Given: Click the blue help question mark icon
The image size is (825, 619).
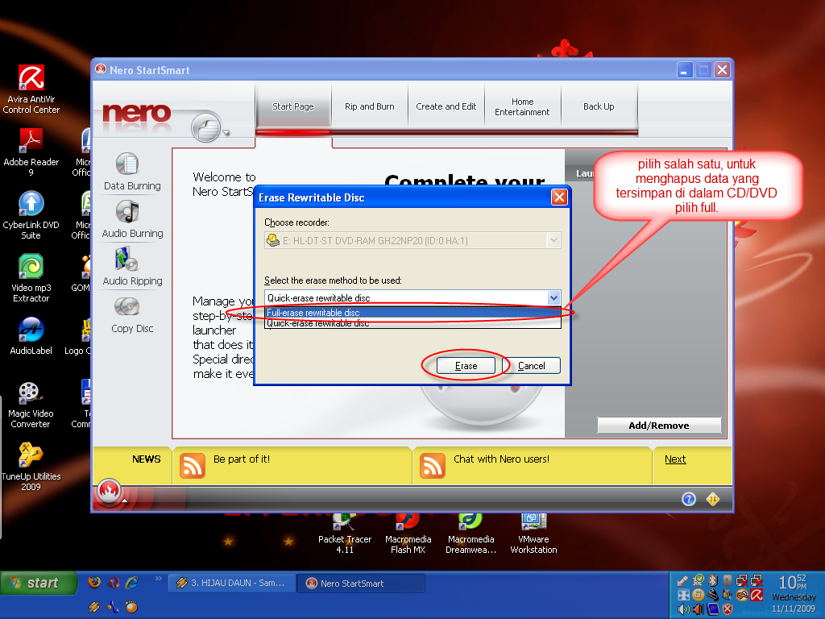Looking at the screenshot, I should 689,499.
